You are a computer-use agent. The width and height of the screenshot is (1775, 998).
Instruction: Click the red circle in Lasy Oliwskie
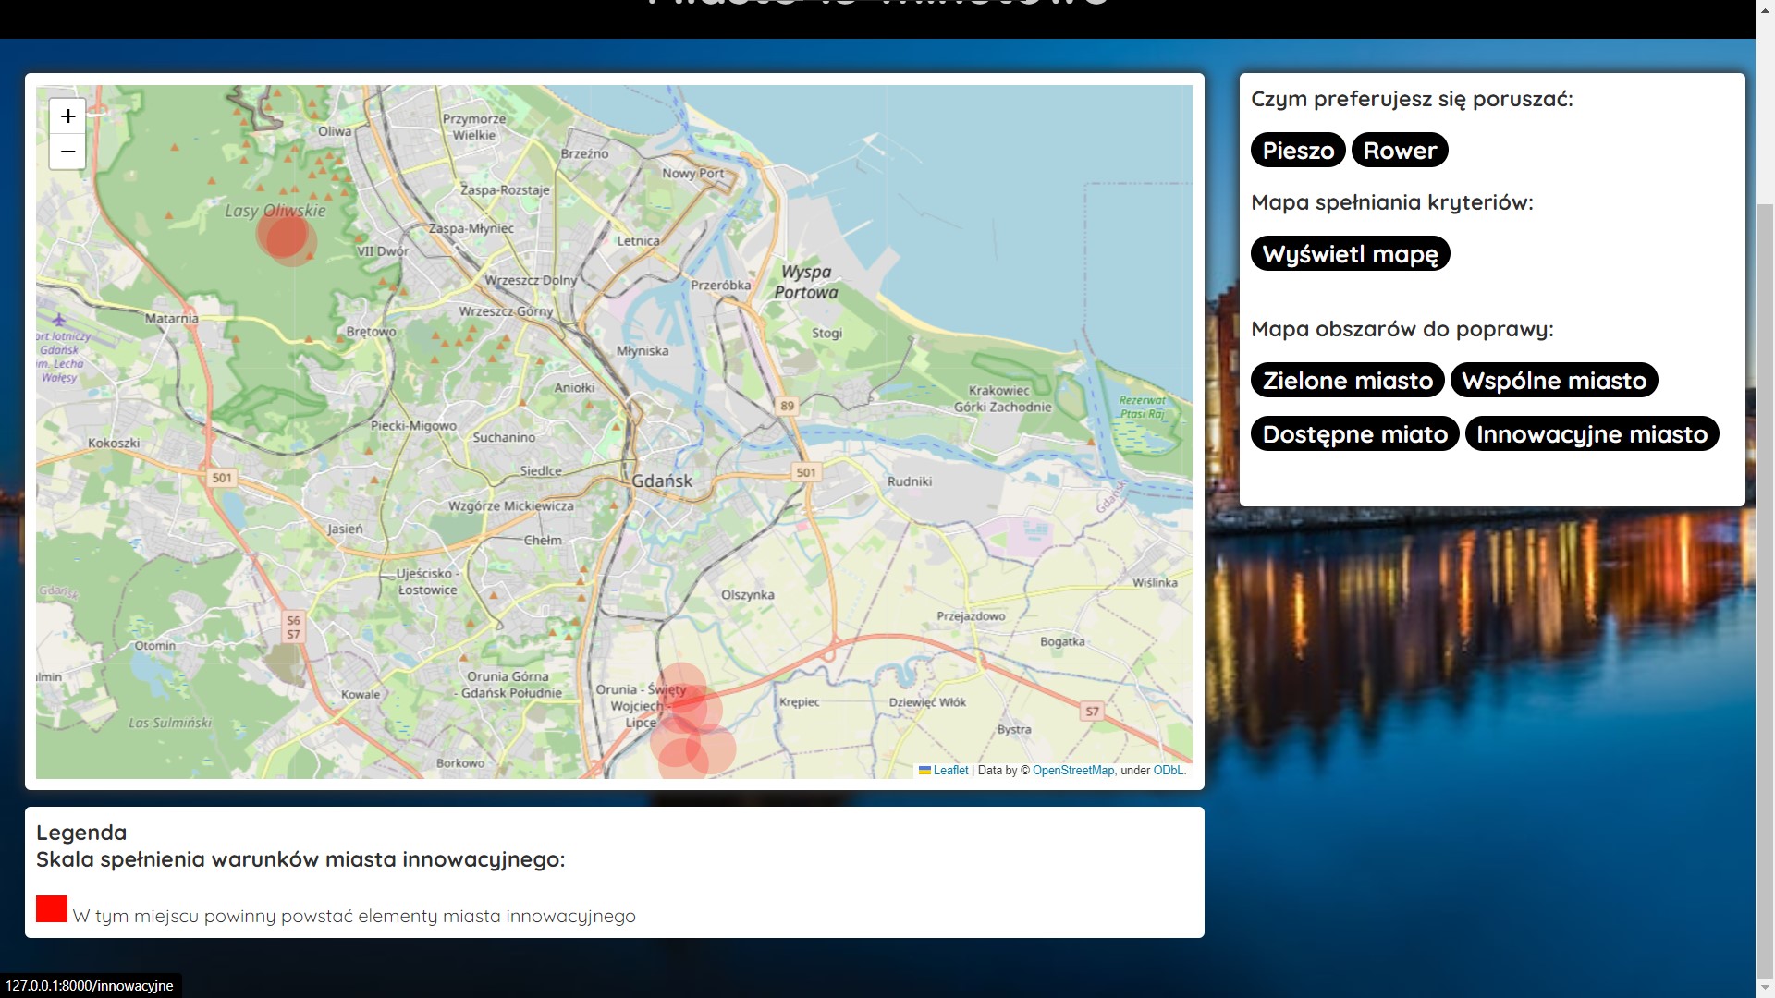click(286, 237)
